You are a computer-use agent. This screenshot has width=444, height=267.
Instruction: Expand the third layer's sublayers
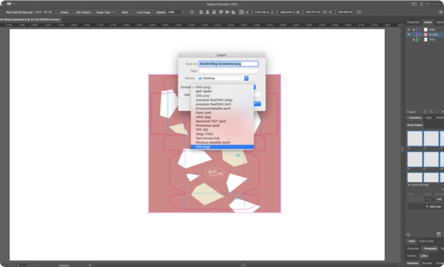tap(420, 40)
